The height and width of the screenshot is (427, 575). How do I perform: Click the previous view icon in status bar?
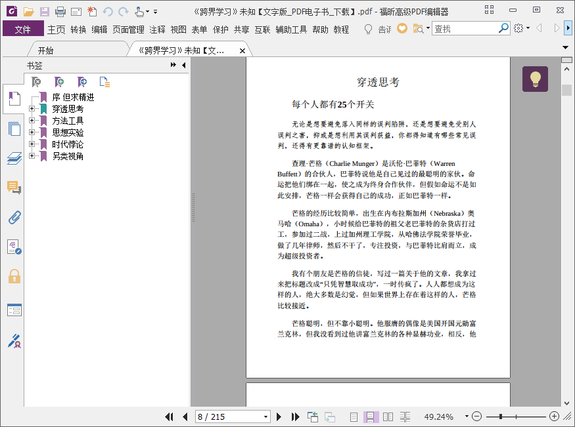tap(313, 417)
